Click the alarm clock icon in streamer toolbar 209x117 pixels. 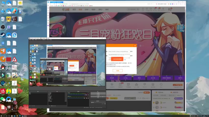tap(128, 84)
